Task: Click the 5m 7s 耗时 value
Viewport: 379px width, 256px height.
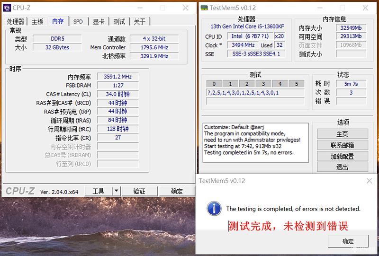Action: click(x=351, y=84)
